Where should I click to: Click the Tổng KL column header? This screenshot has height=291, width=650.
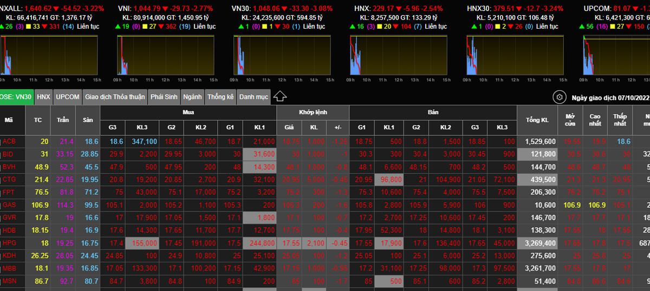pyautogui.click(x=540, y=120)
